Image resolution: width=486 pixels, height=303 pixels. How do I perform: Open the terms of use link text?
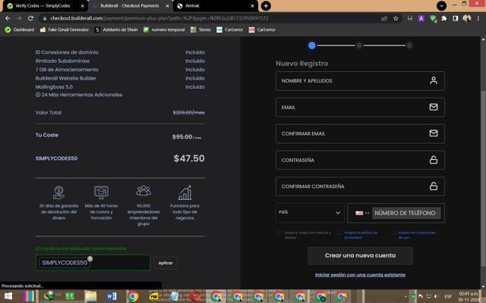pos(417,235)
